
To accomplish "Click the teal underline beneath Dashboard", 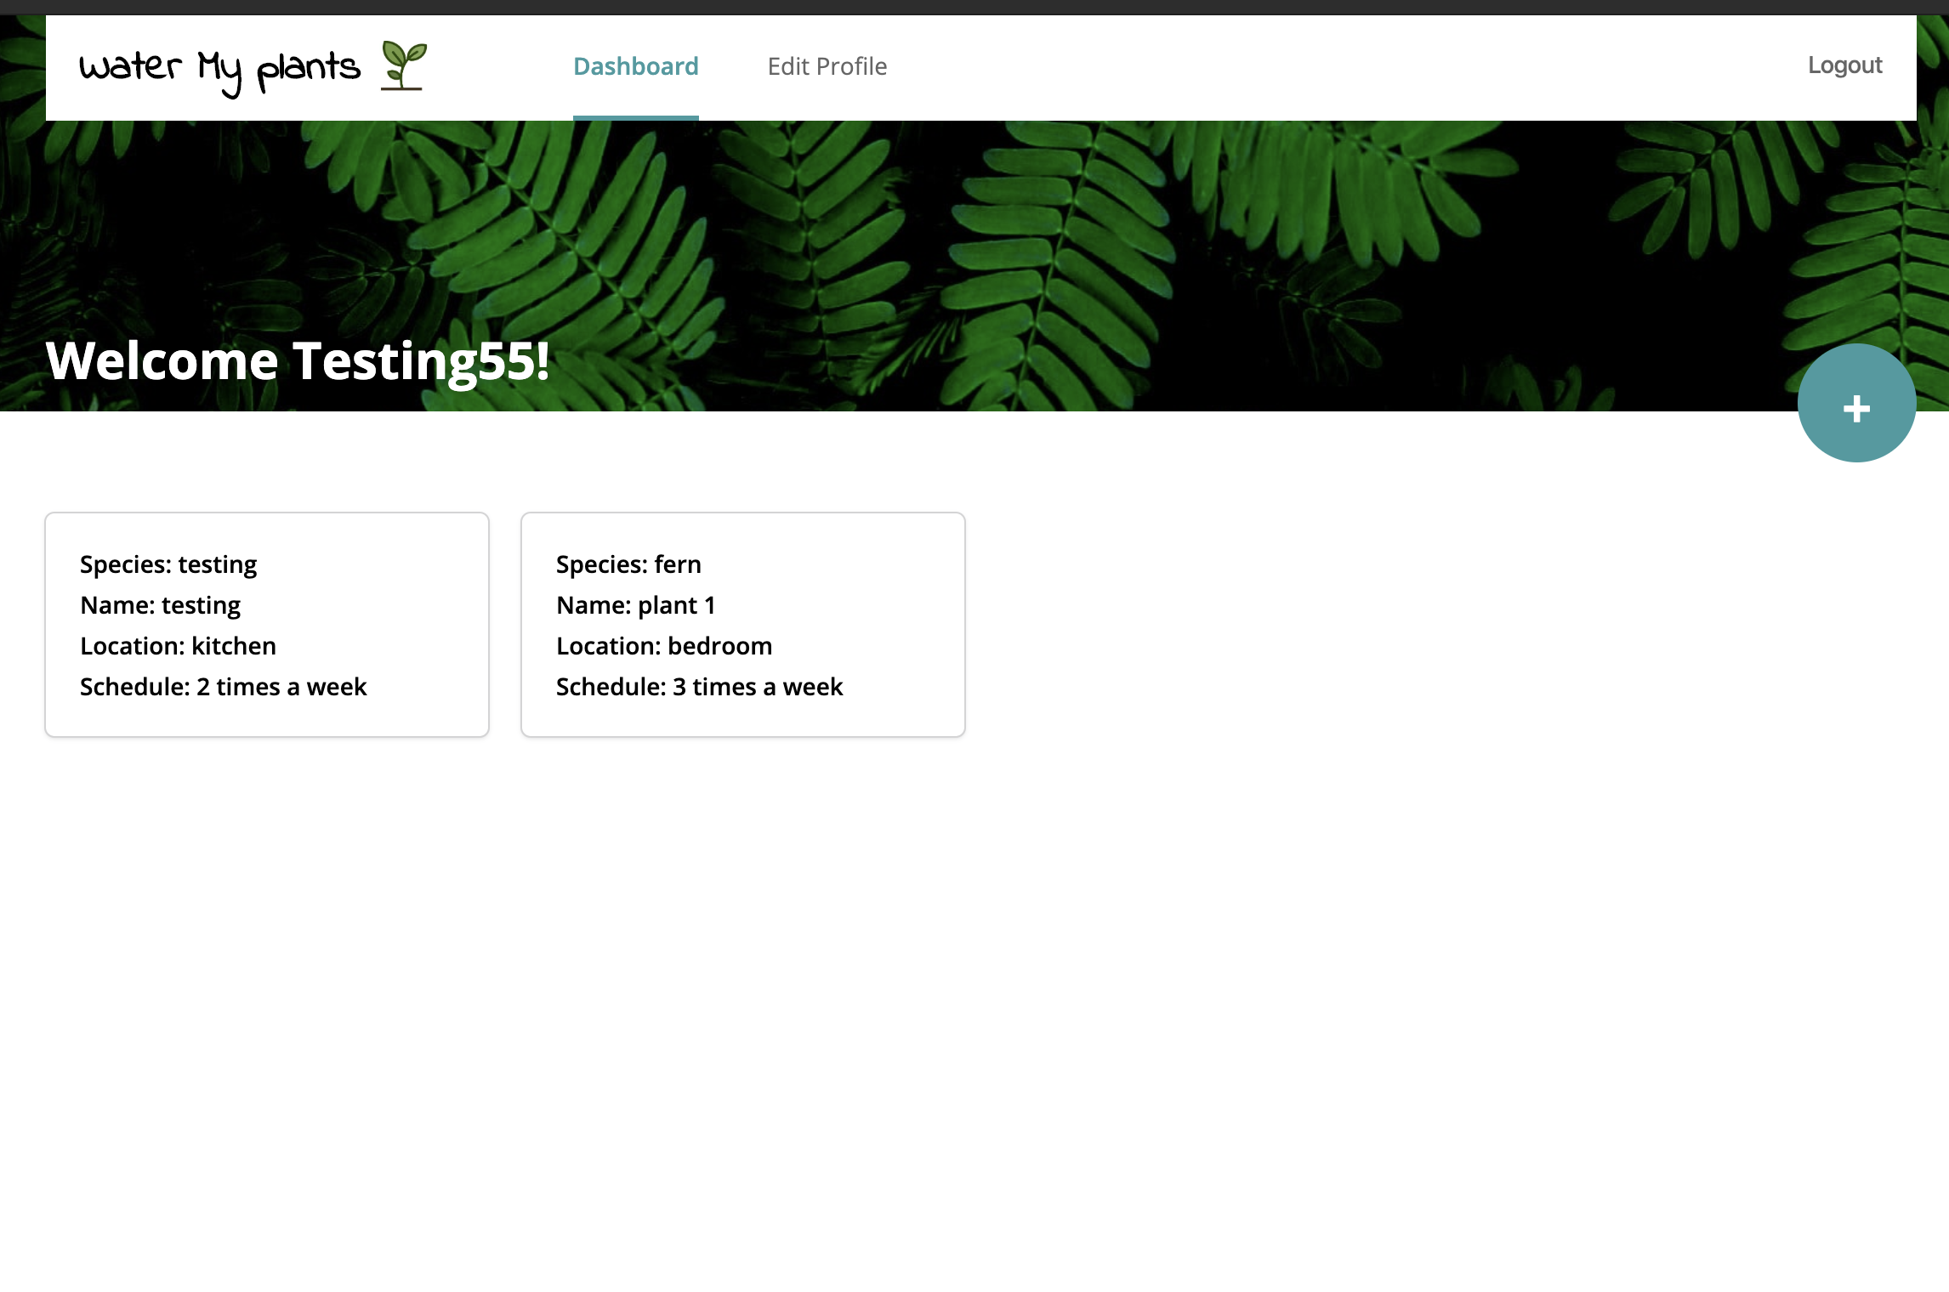I will coord(635,117).
